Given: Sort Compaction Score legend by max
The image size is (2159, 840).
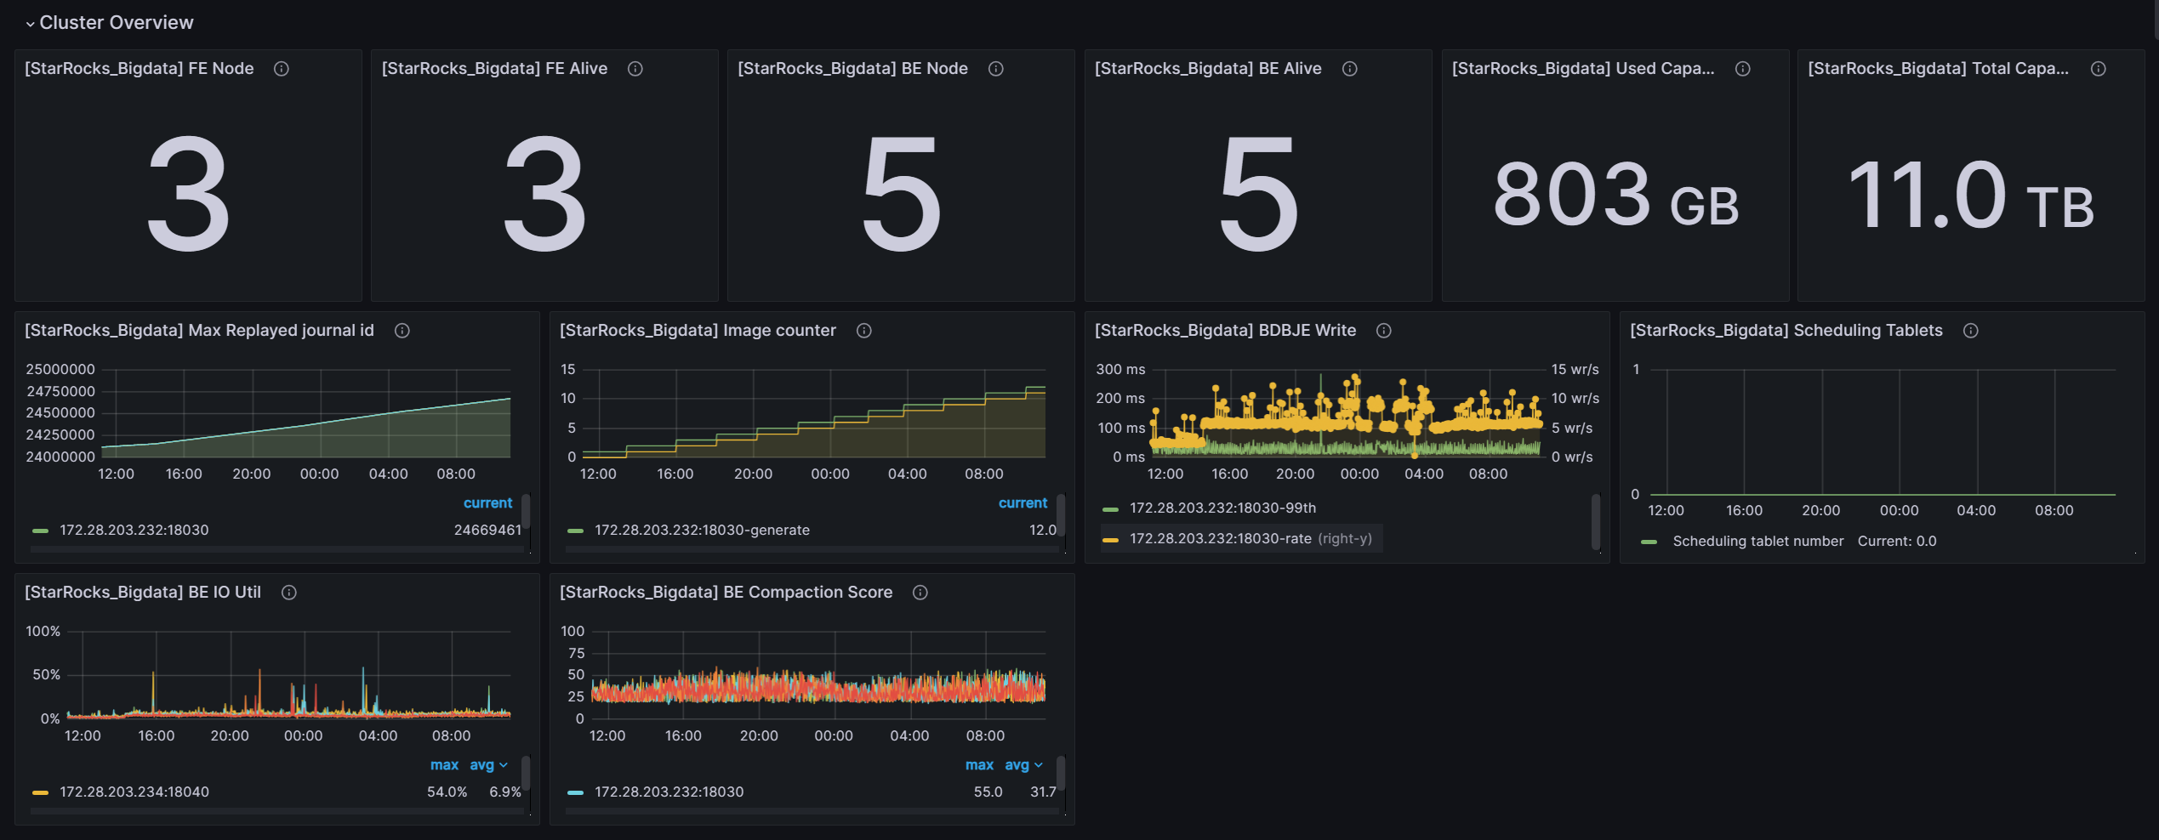Looking at the screenshot, I should tap(980, 765).
